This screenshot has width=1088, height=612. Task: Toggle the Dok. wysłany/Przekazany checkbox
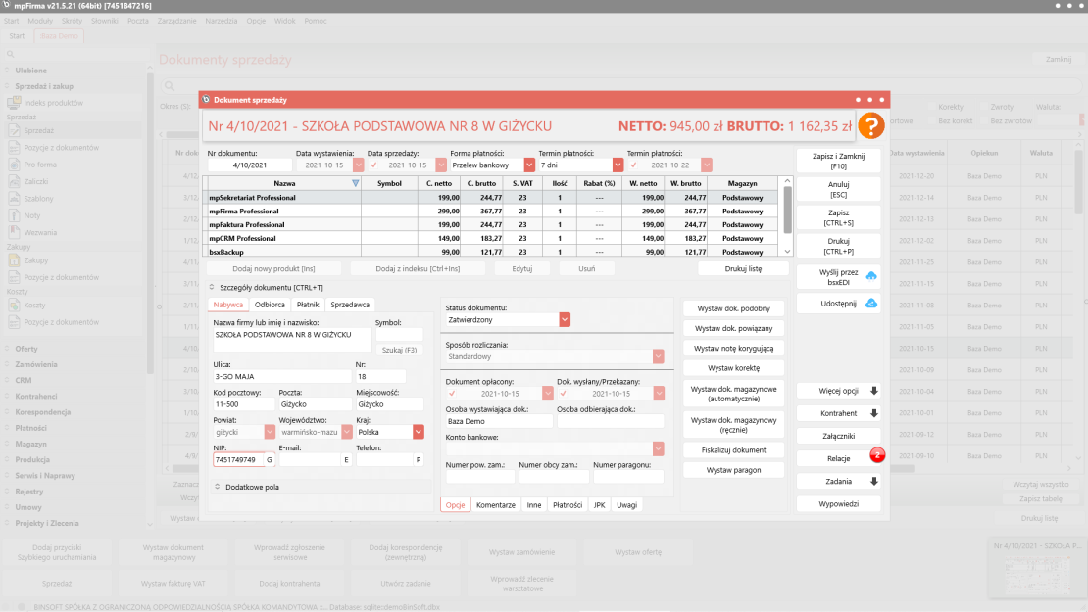564,394
